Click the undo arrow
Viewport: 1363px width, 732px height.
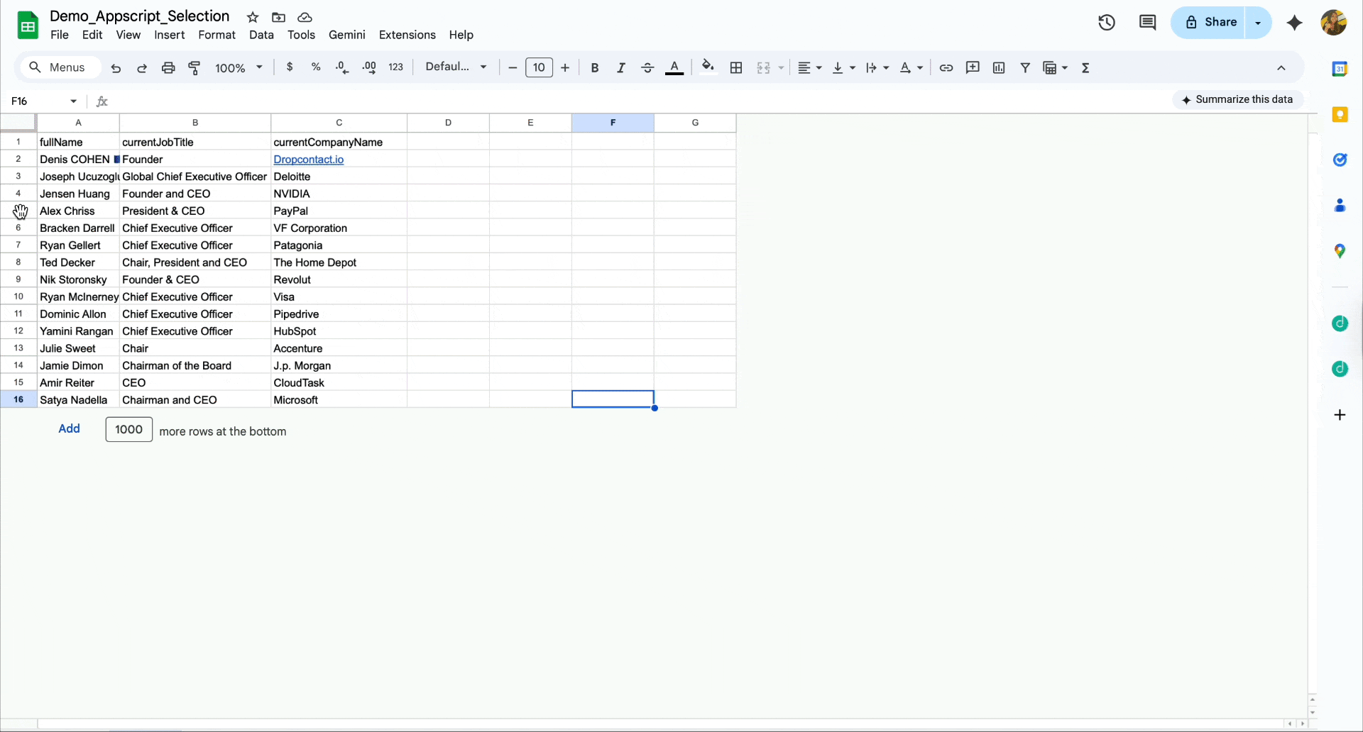coord(116,68)
